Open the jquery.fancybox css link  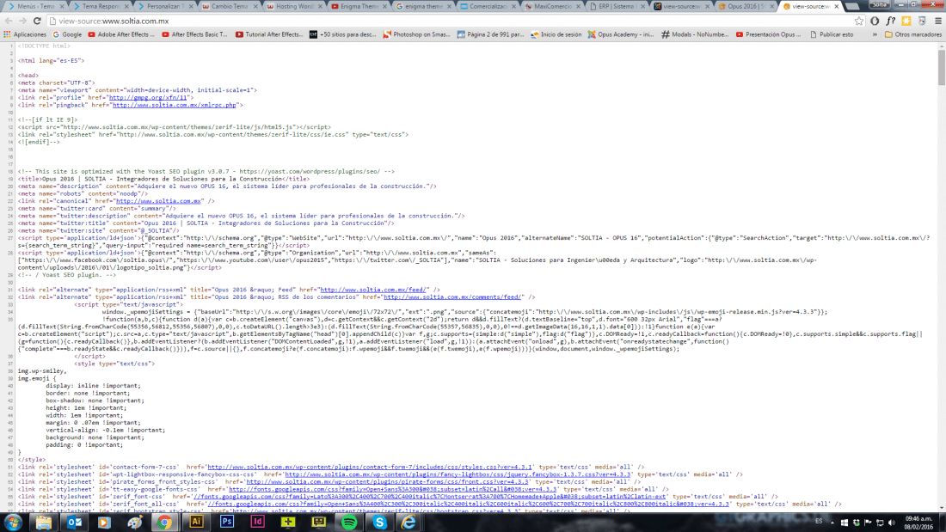(458, 474)
